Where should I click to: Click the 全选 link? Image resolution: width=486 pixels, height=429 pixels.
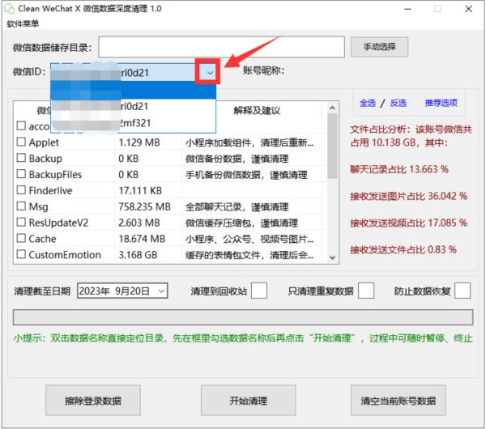click(367, 103)
